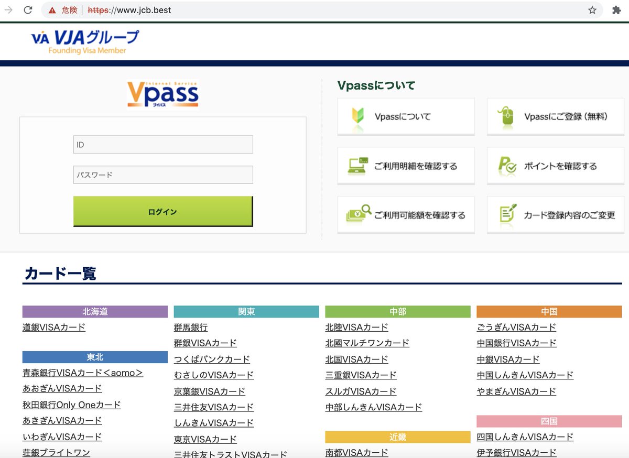Bookmark page with star icon

tap(592, 10)
